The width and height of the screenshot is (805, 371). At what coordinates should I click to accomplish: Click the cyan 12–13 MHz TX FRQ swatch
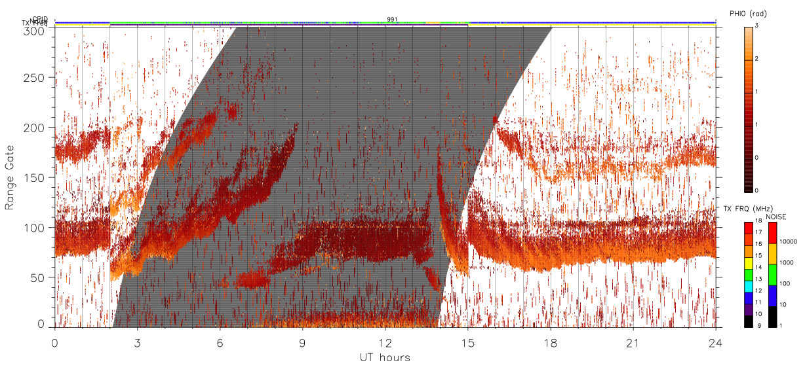pyautogui.click(x=748, y=287)
